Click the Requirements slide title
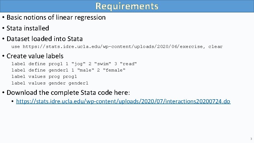 pos(127,6)
